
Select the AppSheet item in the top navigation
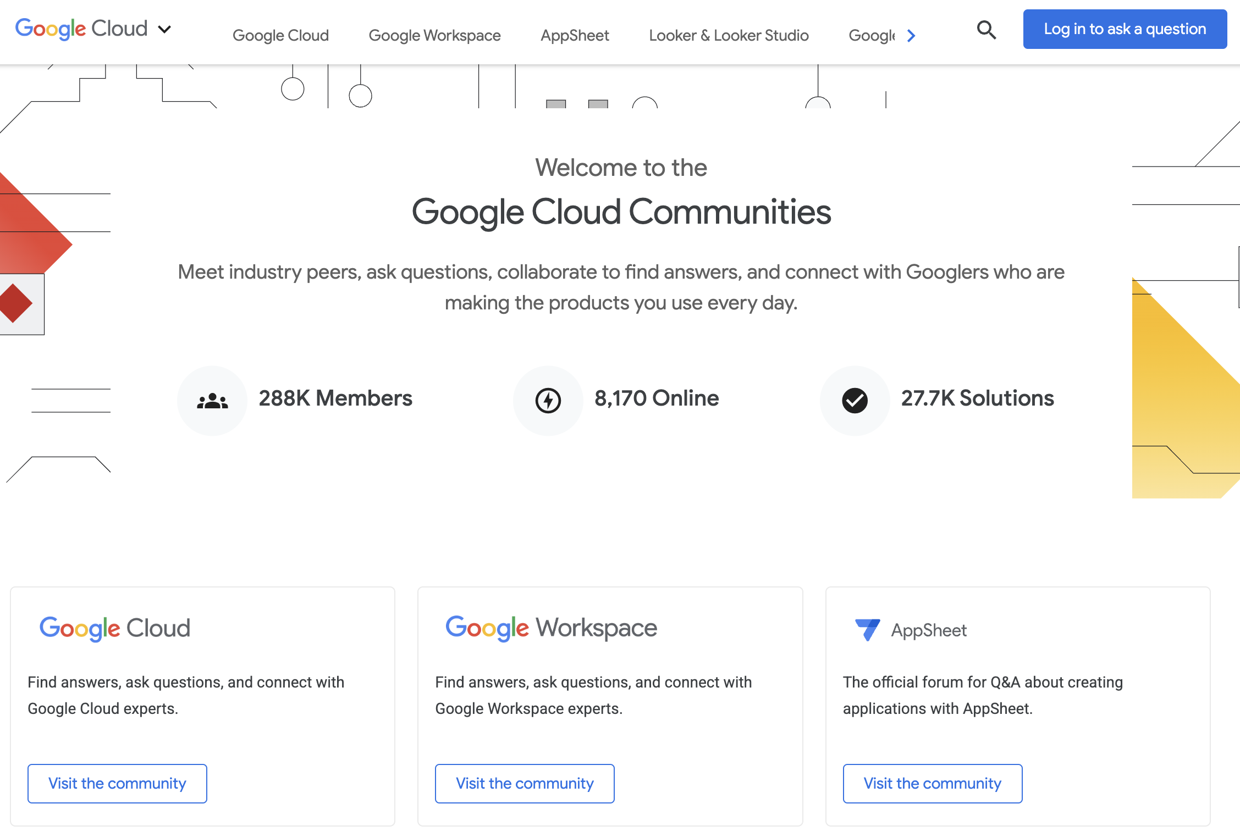point(575,35)
